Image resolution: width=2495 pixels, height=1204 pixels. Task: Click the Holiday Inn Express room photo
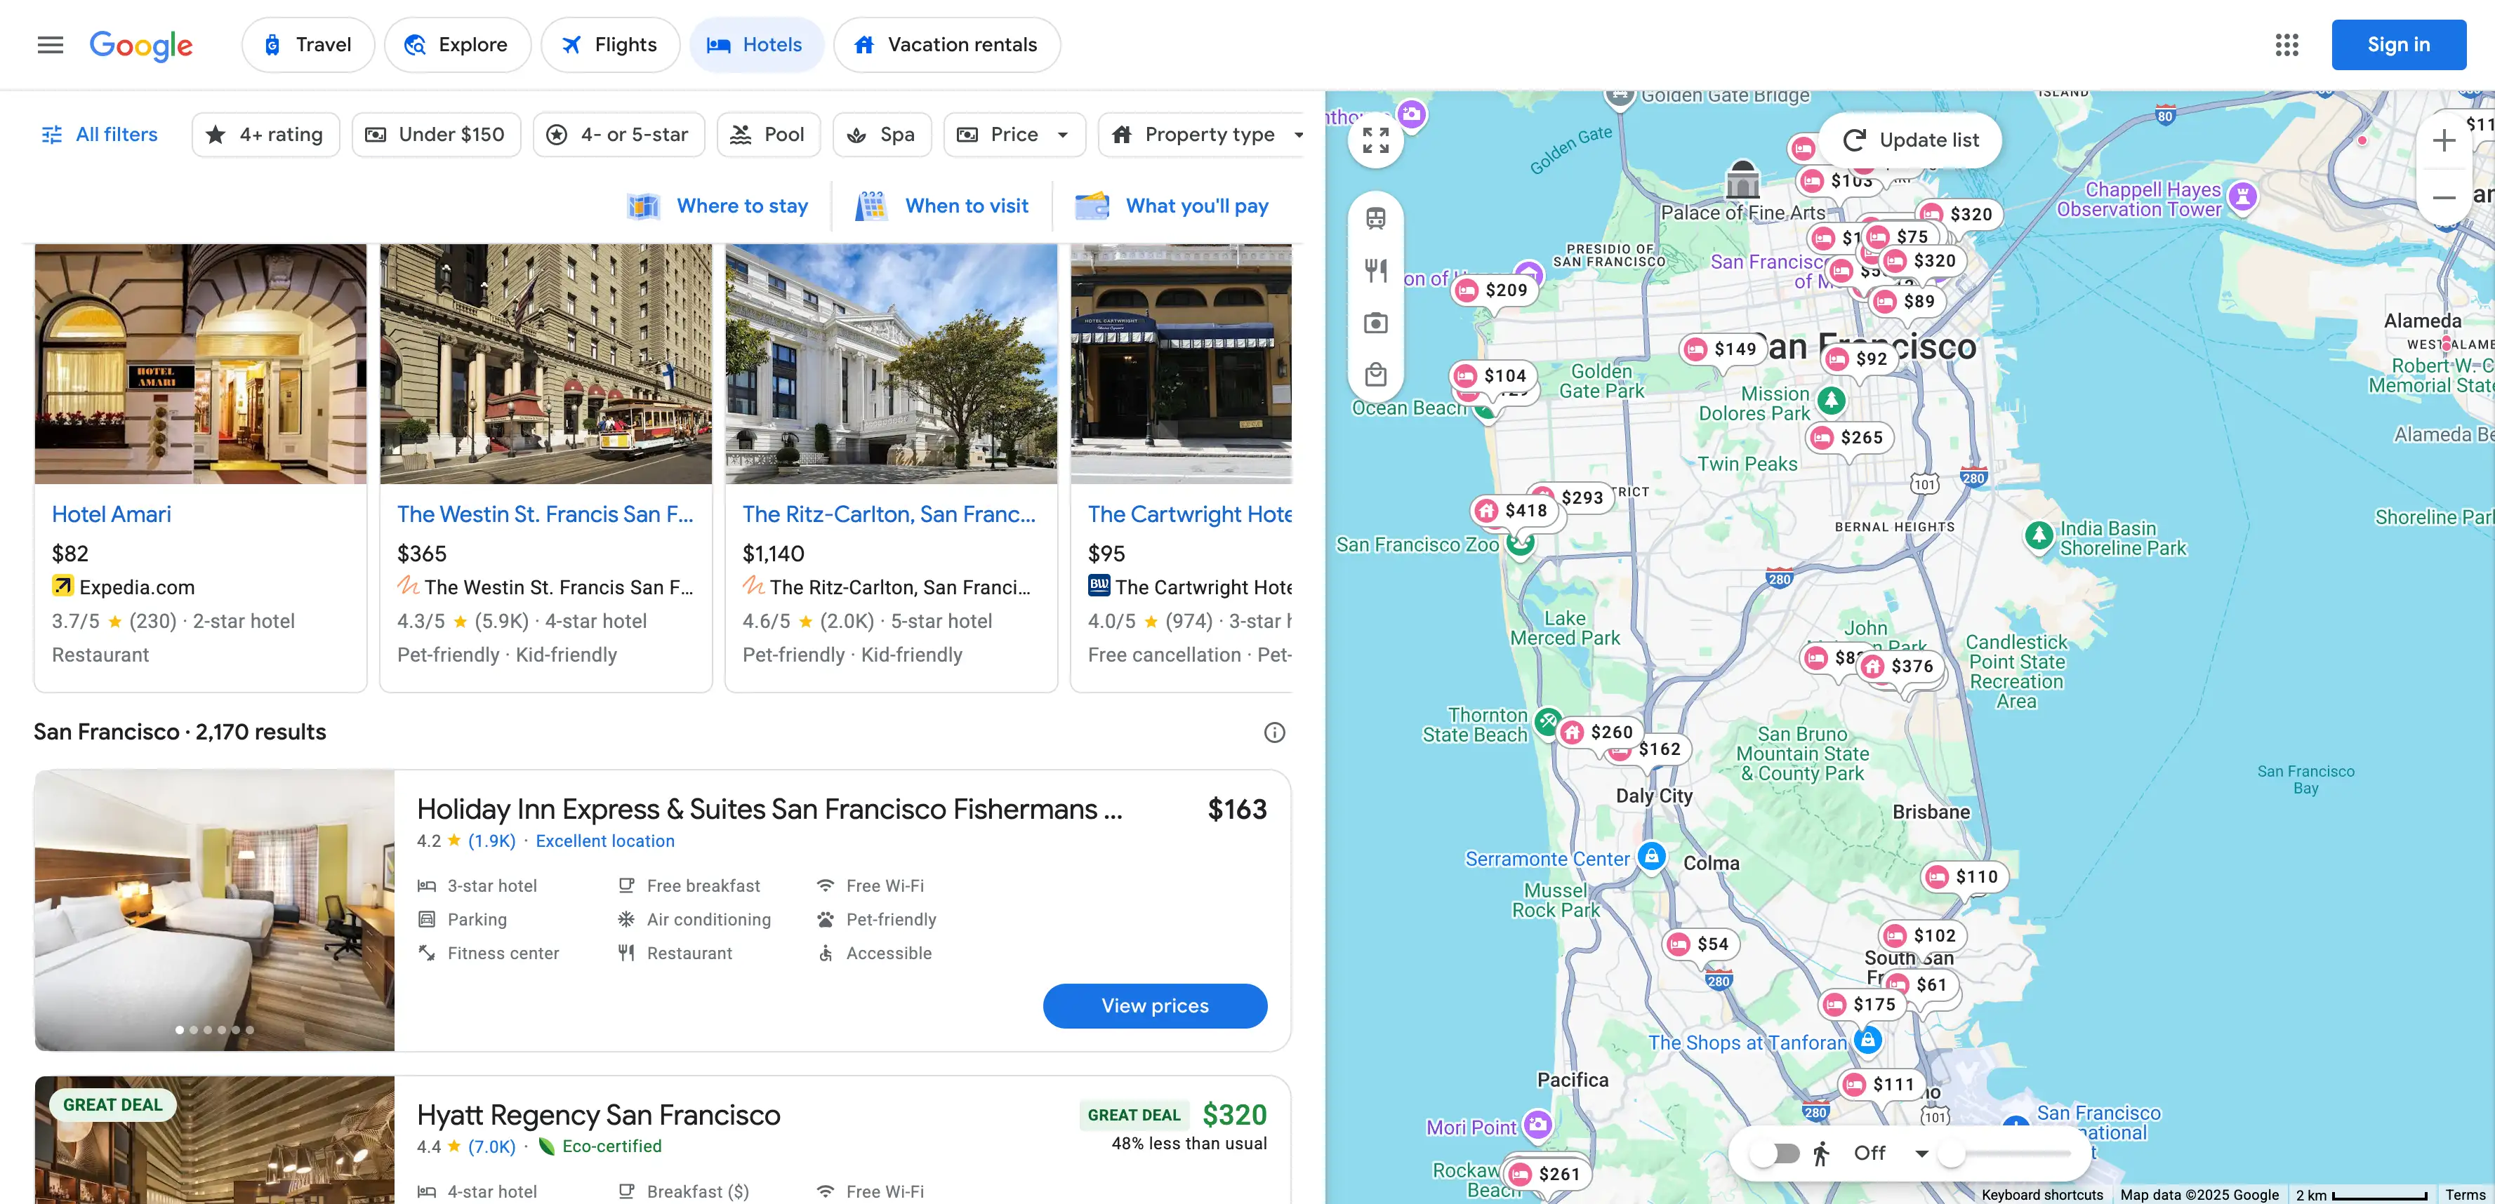click(214, 910)
